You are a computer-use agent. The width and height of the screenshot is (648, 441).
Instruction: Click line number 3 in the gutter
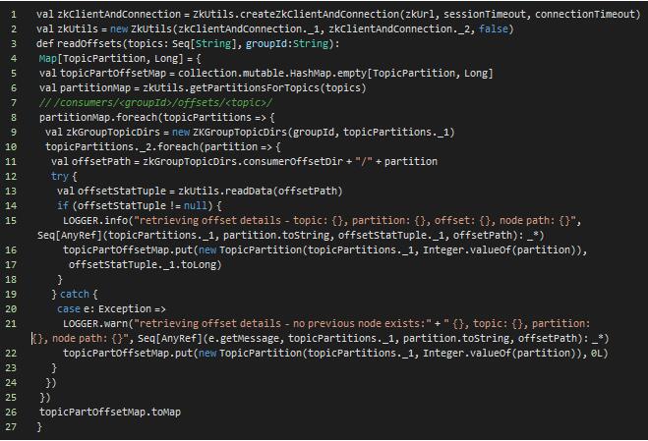click(x=14, y=44)
